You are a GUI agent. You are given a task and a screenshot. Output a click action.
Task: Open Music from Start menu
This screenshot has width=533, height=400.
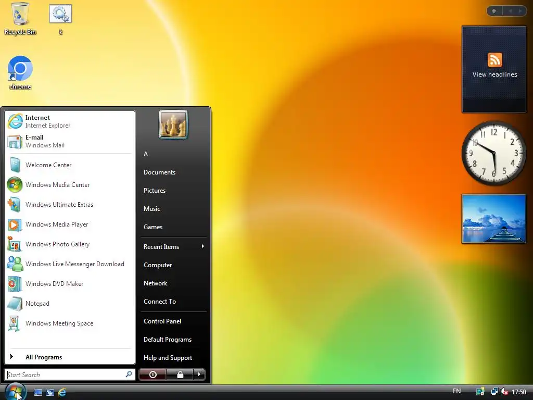[173, 208]
